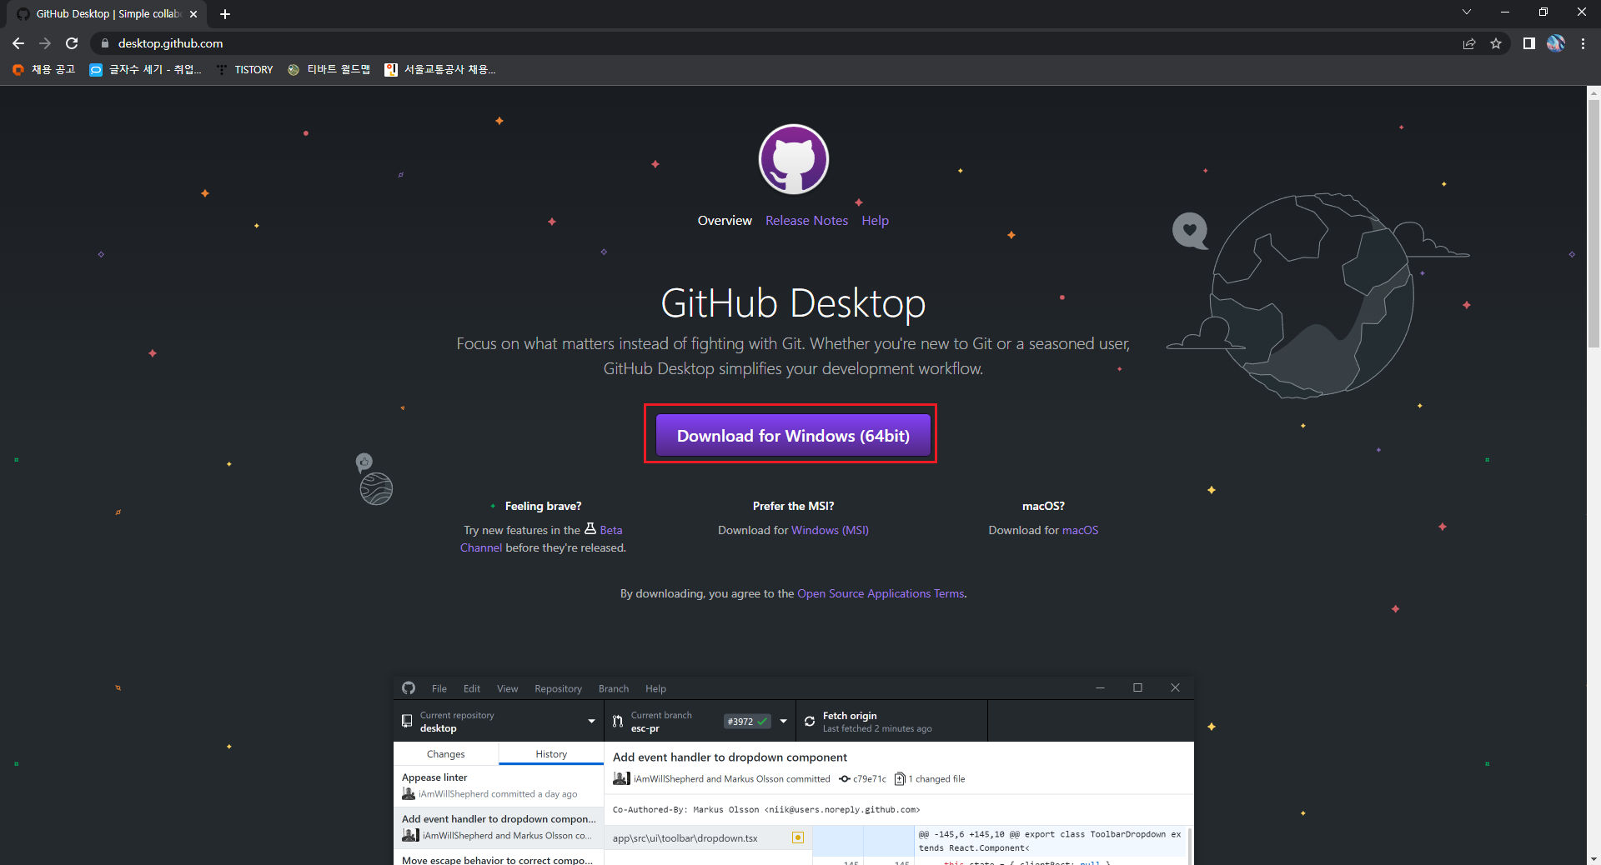Viewport: 1601px width, 865px height.
Task: Select the Overview navigation item
Action: coord(725,221)
